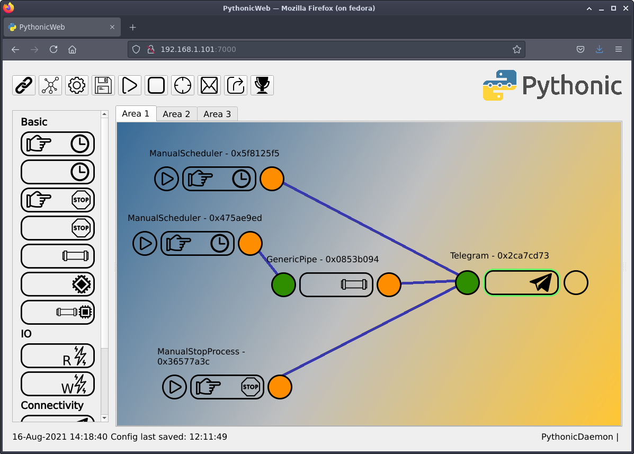Save the current configuration with the floppy icon

click(103, 85)
